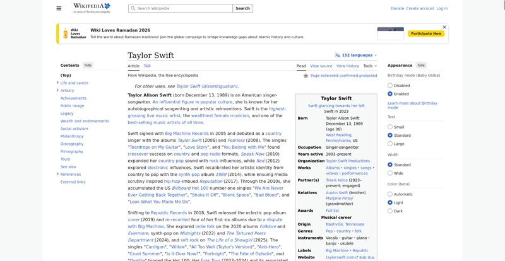Close the Wiki Loves Ramadan banner
The height and width of the screenshot is (261, 505).
click(x=444, y=27)
